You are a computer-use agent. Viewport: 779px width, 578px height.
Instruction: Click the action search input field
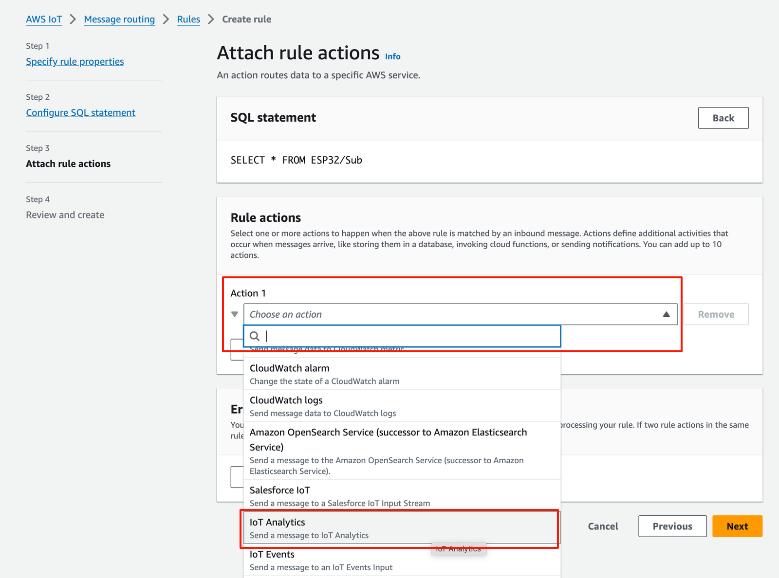pos(402,336)
